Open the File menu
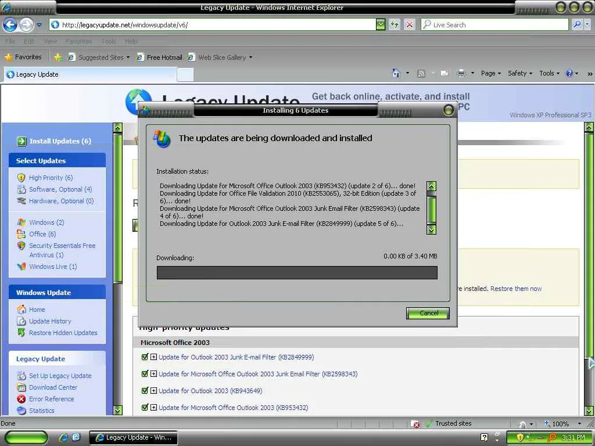Image resolution: width=595 pixels, height=446 pixels. (x=10, y=41)
